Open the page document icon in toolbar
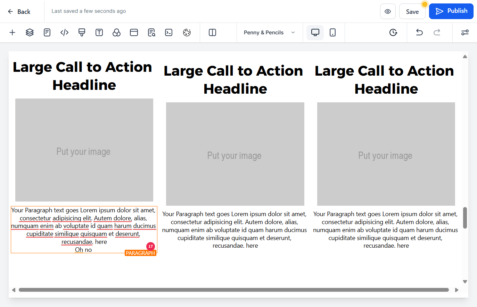 click(x=47, y=33)
